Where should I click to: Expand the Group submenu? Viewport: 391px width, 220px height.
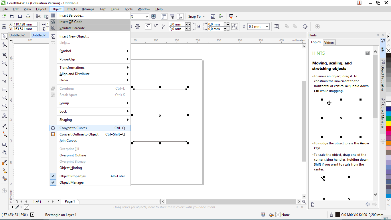pos(90,103)
